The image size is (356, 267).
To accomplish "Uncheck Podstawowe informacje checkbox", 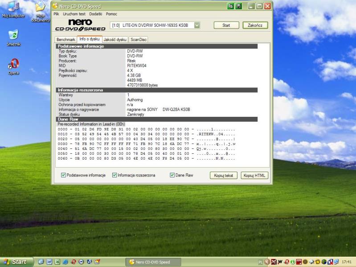I will tap(63, 175).
